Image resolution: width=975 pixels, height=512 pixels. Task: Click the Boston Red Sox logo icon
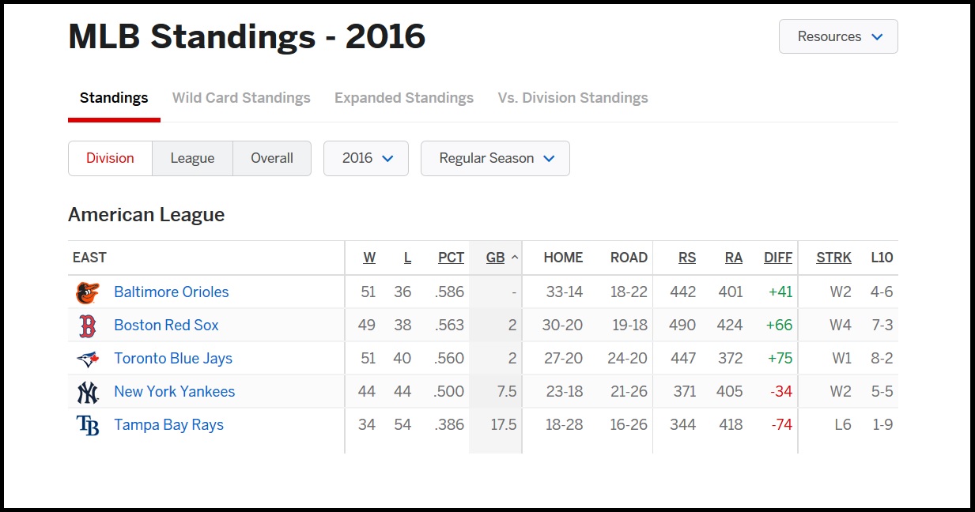[88, 326]
